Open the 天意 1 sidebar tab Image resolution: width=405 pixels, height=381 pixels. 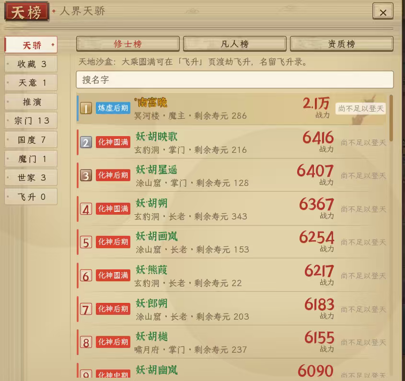point(31,82)
